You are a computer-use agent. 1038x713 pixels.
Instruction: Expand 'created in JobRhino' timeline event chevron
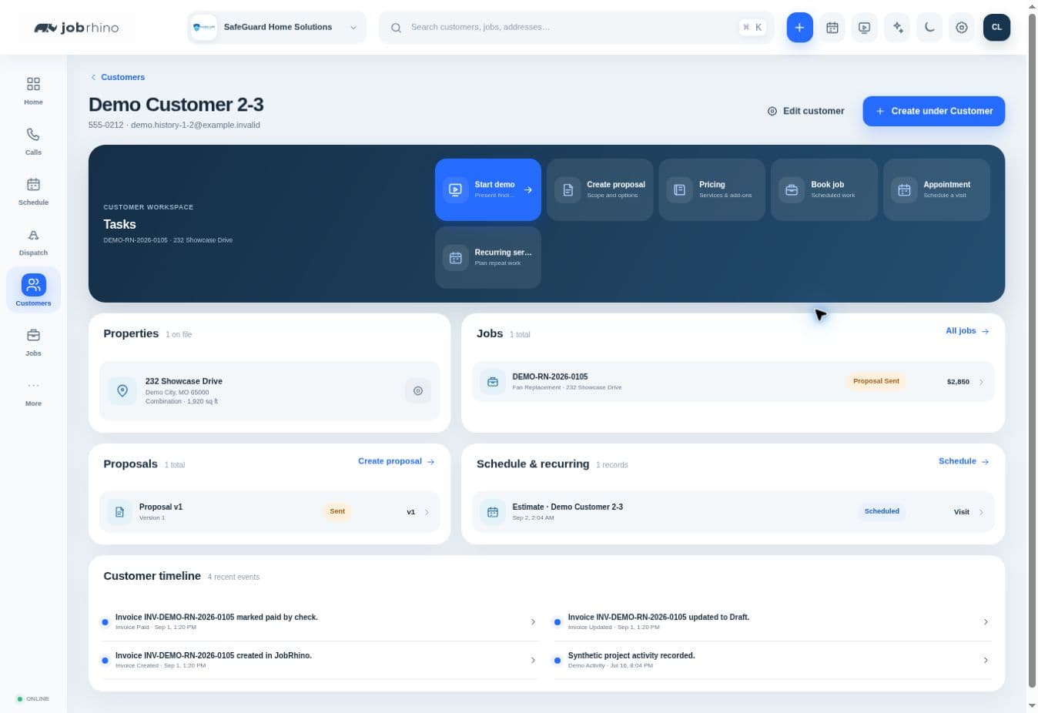[533, 661]
